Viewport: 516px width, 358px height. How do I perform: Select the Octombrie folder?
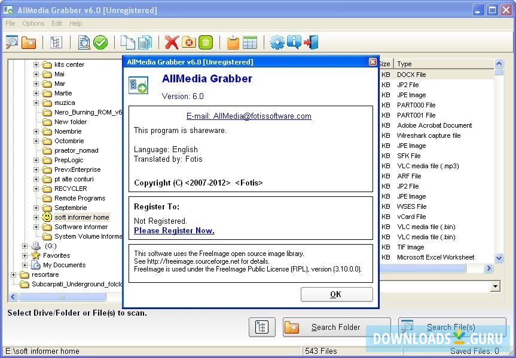click(x=69, y=141)
